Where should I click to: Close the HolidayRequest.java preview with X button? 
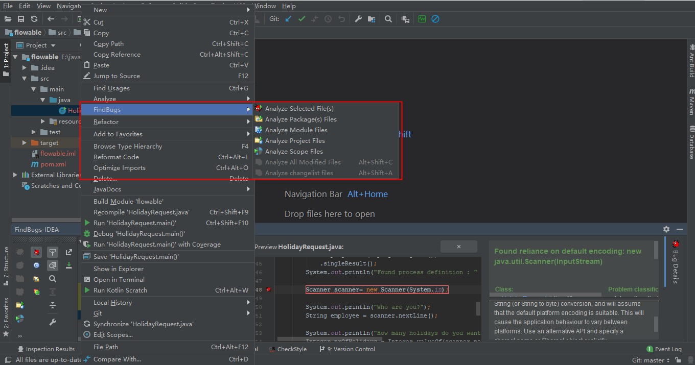458,247
